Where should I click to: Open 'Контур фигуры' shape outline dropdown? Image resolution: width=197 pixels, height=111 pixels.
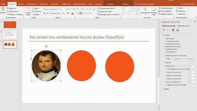point(166,11)
